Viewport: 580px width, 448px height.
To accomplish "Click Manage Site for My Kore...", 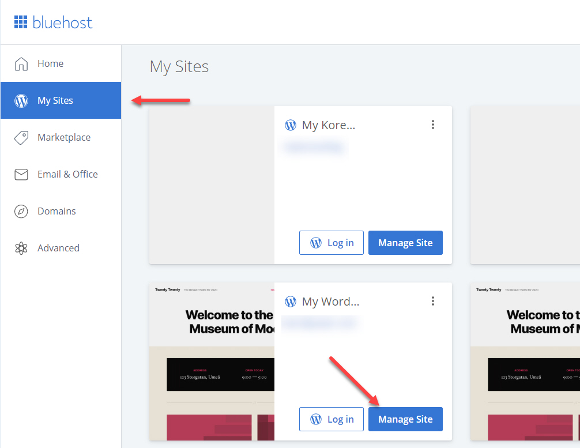I will pos(405,243).
